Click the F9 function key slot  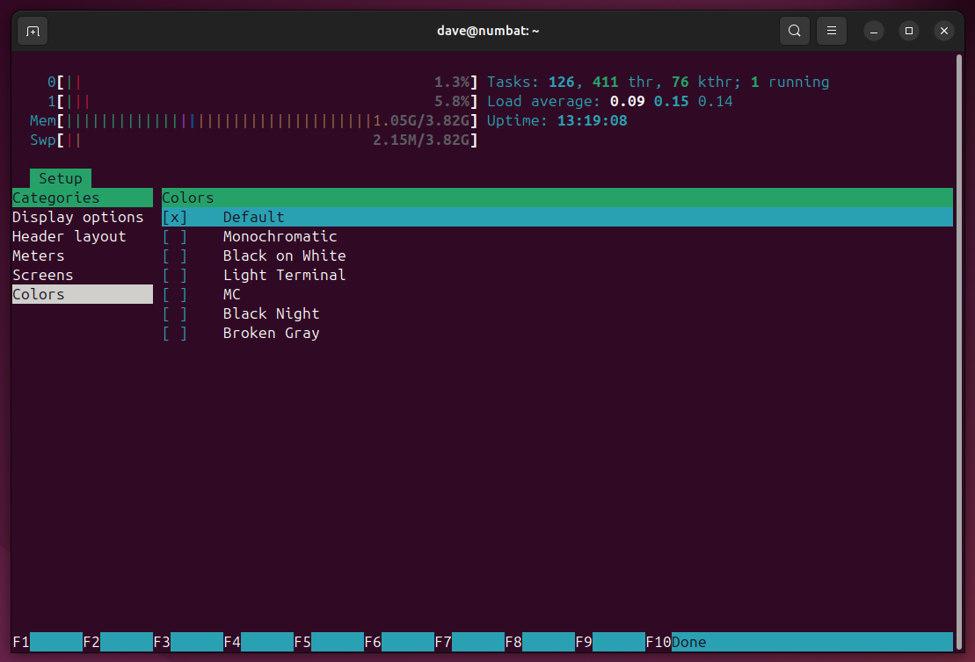tap(610, 642)
